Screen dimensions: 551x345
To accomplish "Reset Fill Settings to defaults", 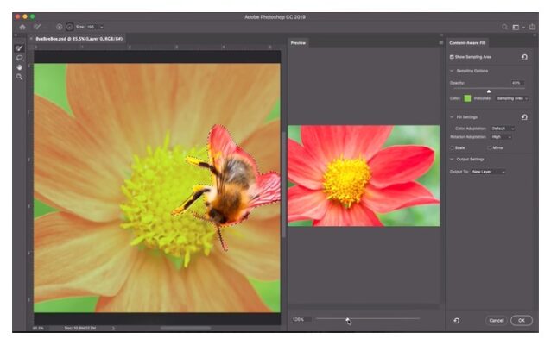I will click(x=524, y=117).
